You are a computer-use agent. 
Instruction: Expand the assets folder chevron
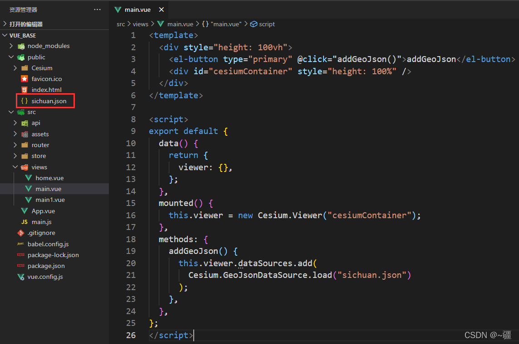(x=15, y=134)
